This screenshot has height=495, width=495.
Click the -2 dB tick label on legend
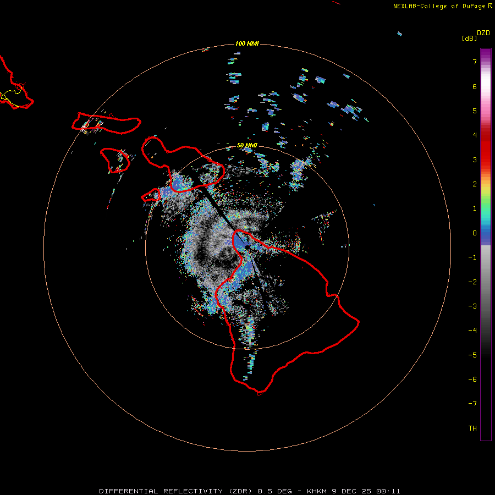pos(472,282)
